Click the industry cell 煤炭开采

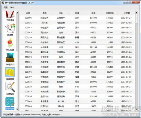pyautogui.click(x=61, y=67)
